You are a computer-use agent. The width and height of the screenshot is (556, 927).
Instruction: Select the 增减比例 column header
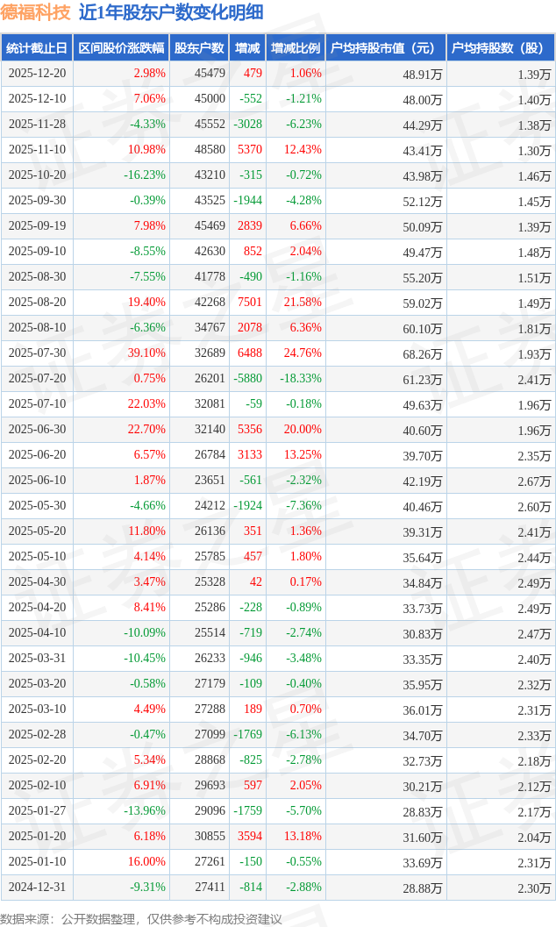296,48
